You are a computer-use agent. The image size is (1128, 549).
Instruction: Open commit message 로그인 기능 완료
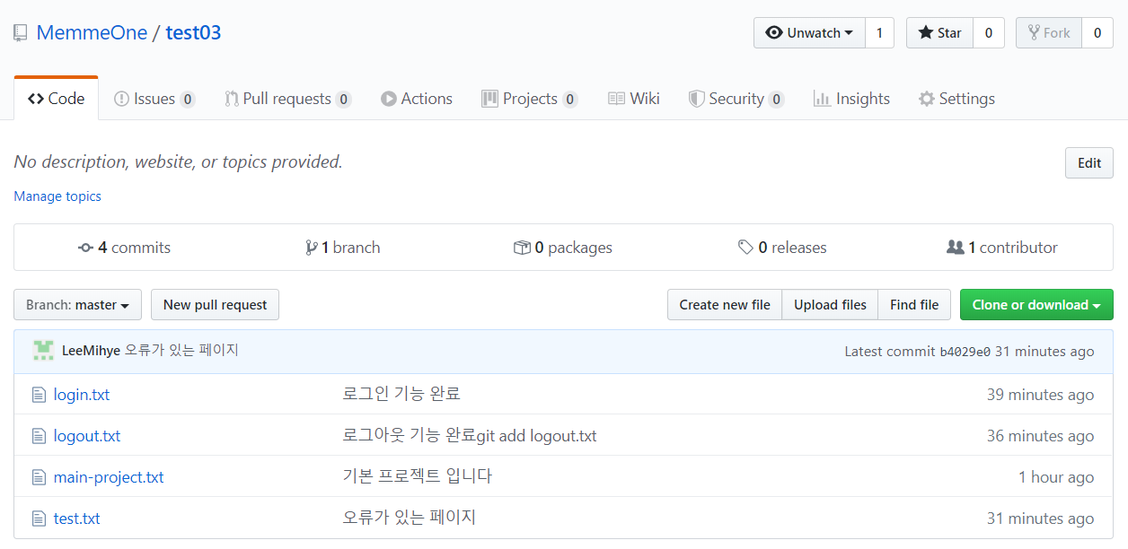click(x=401, y=394)
